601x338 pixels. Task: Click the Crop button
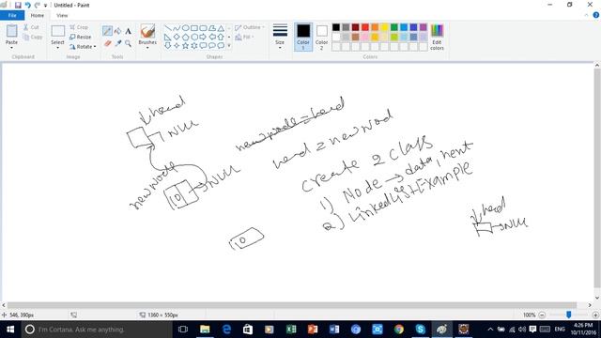[79, 27]
